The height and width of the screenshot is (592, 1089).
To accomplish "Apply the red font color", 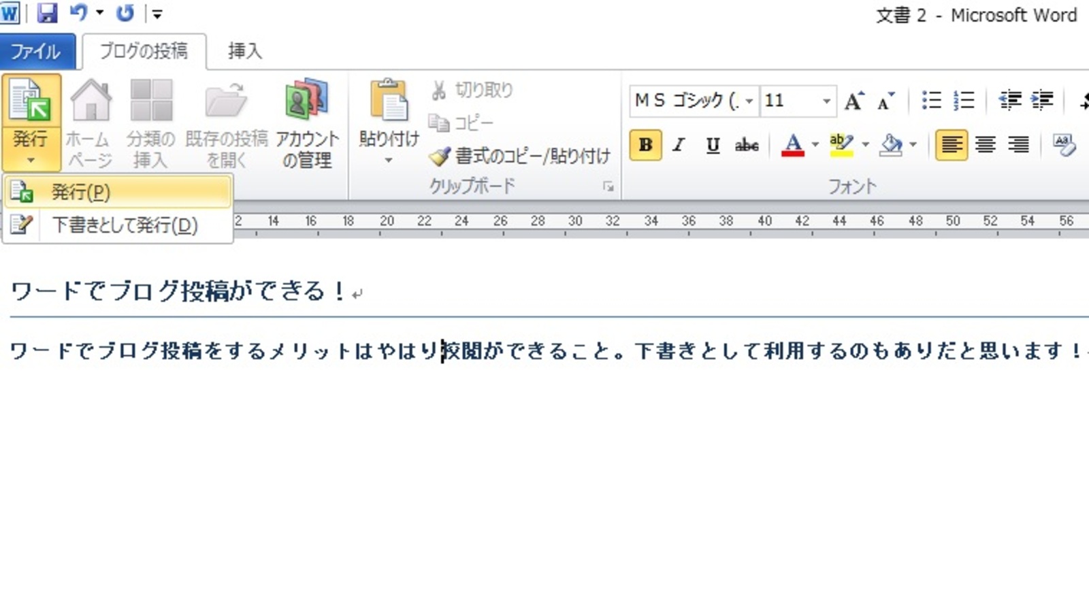I will [x=793, y=145].
